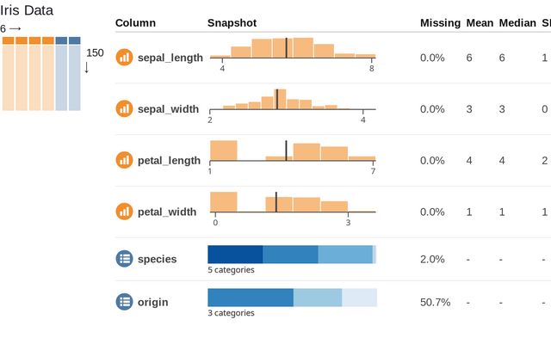This screenshot has width=551, height=344.
Task: Click the Iris Data title
Action: (27, 11)
